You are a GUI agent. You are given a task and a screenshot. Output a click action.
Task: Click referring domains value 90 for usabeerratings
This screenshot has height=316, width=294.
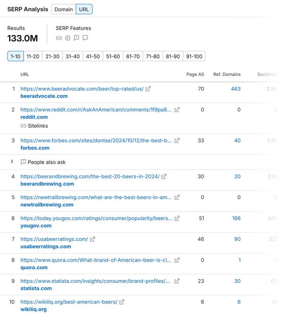tap(238, 239)
